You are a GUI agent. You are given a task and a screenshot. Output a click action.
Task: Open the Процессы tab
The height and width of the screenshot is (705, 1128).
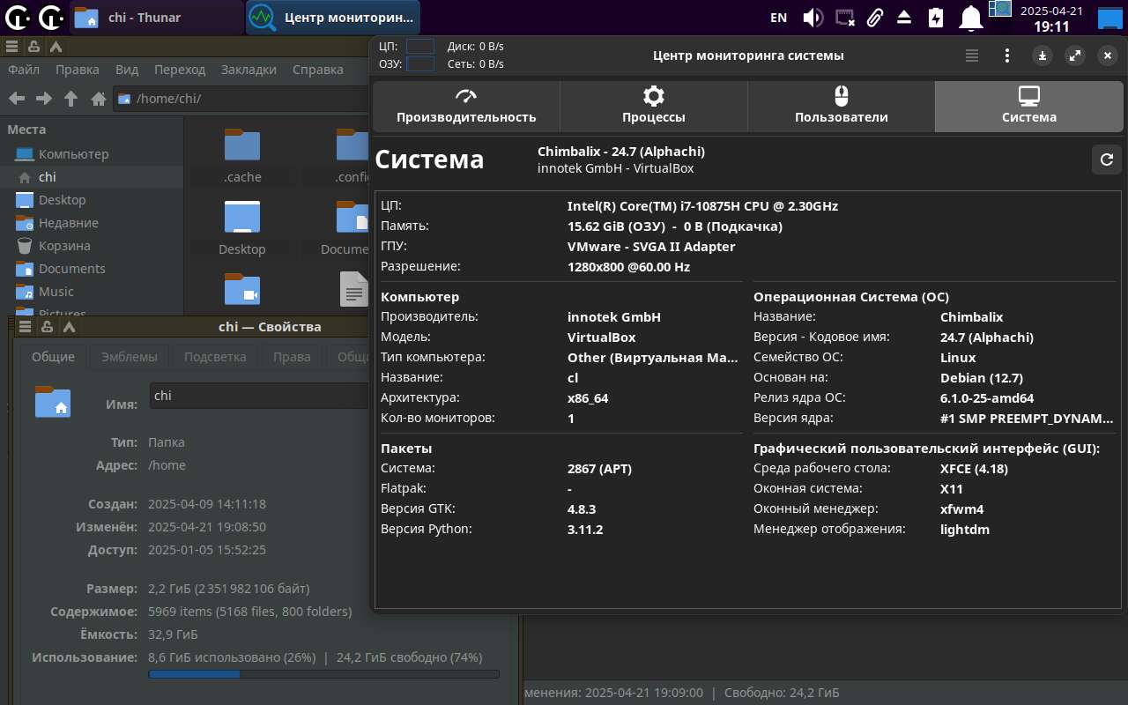pos(653,106)
